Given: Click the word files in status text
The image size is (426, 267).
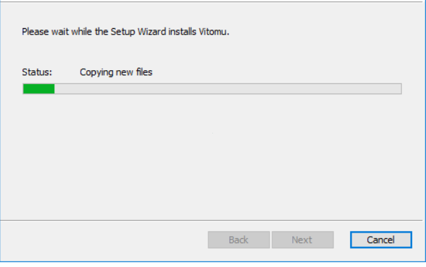Looking at the screenshot, I should (x=144, y=72).
